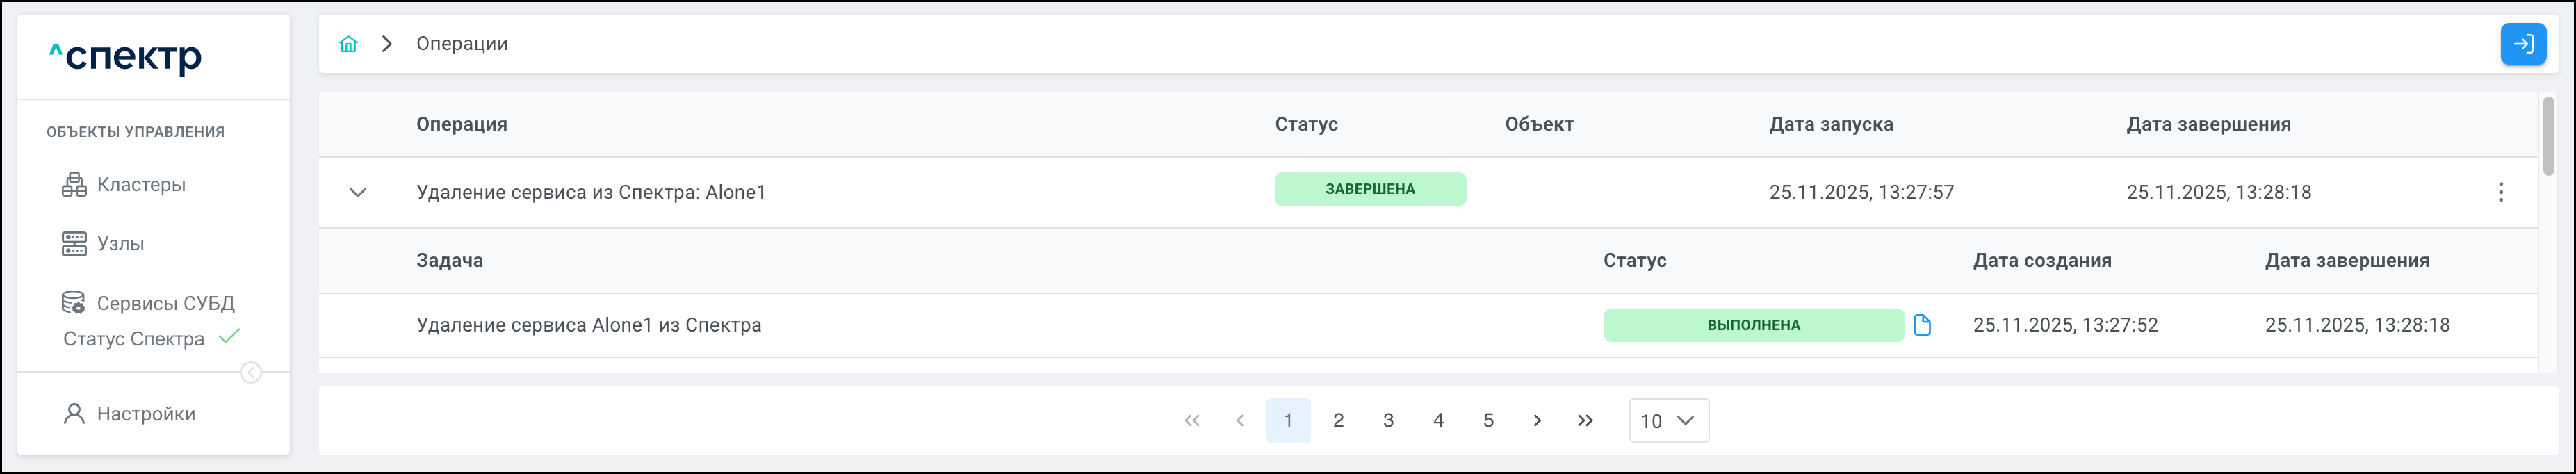The width and height of the screenshot is (2576, 474).
Task: Open the Узлы section
Action: (120, 244)
